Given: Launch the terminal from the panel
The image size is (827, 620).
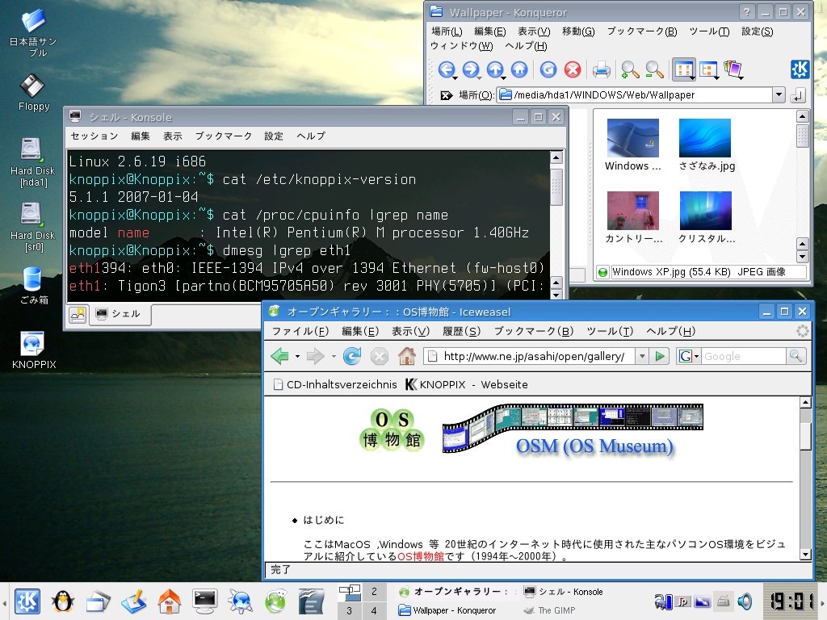Looking at the screenshot, I should tap(205, 601).
